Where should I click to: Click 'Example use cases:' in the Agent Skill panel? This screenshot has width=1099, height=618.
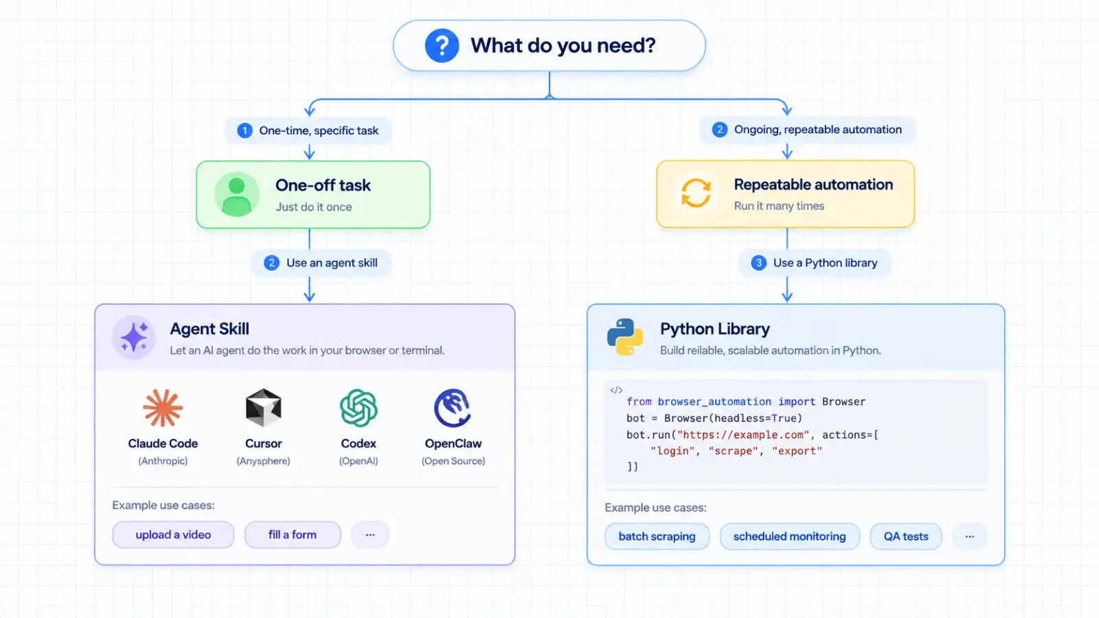(163, 505)
